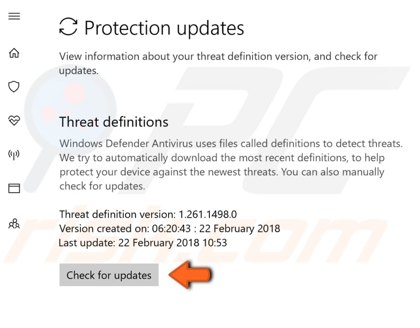Click the orange arrow pointing at the button

(190, 275)
